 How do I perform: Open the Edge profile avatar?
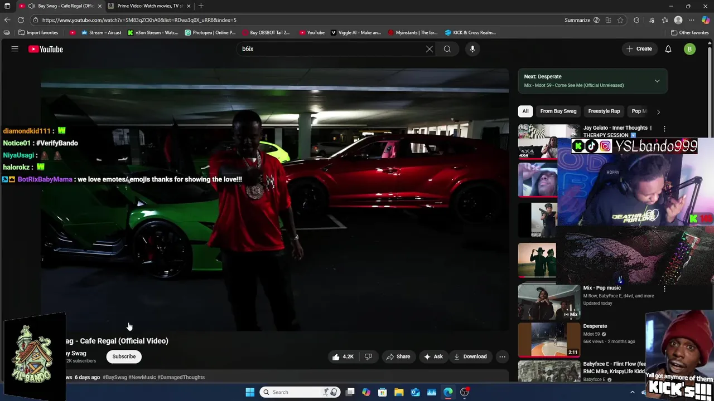(x=678, y=20)
